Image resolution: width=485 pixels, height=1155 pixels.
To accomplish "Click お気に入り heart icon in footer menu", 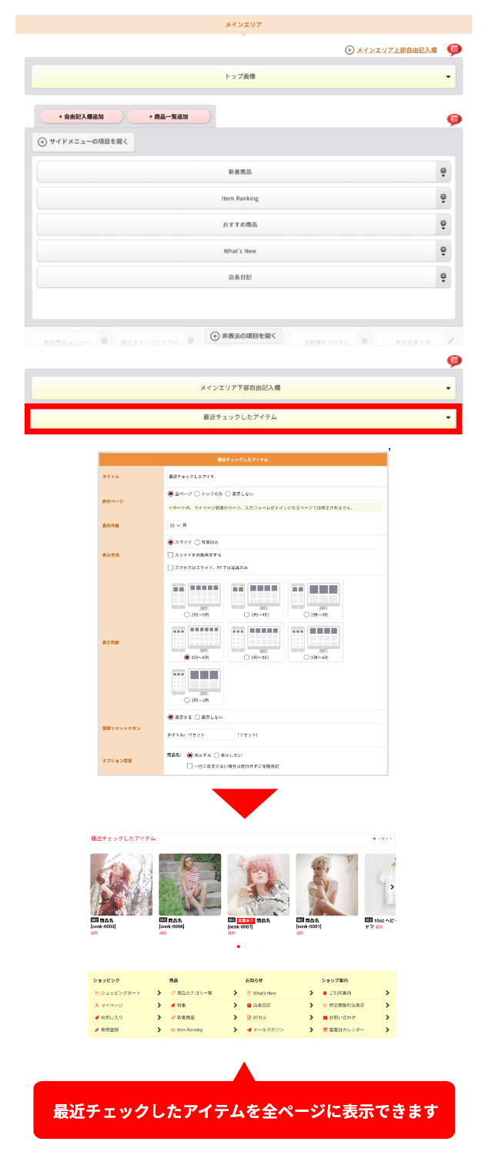I will tap(97, 1017).
